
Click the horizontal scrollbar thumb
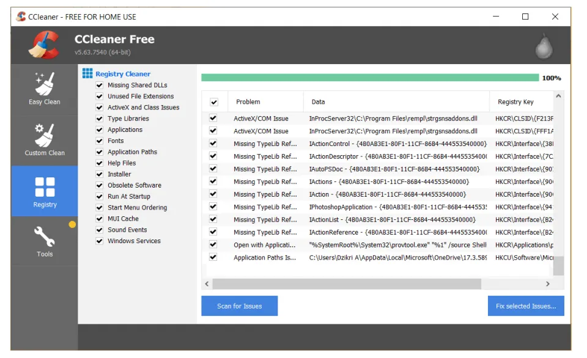click(347, 284)
